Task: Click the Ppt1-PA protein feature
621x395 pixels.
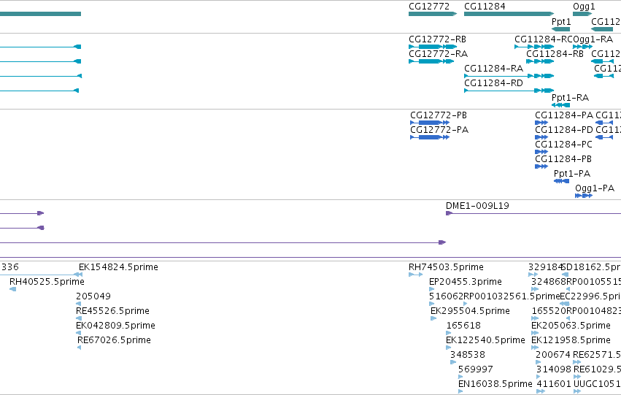Action: pos(562,181)
